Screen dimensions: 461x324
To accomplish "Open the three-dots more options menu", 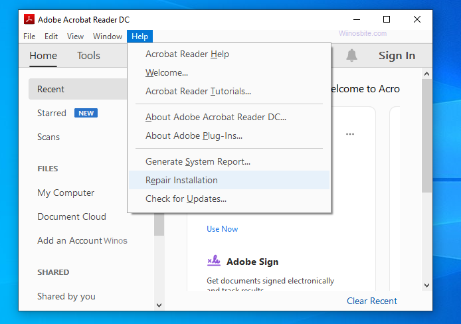I will [350, 134].
